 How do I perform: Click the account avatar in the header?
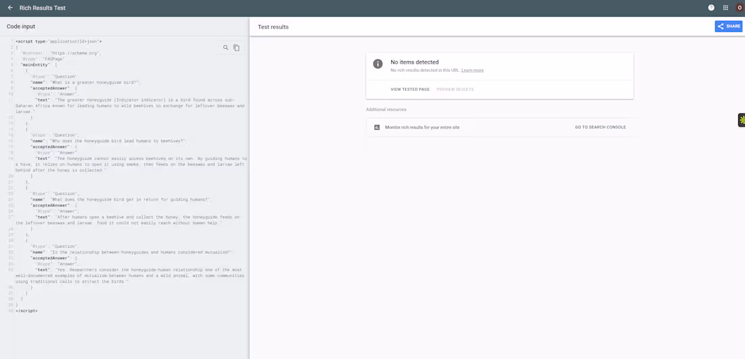(x=740, y=7)
